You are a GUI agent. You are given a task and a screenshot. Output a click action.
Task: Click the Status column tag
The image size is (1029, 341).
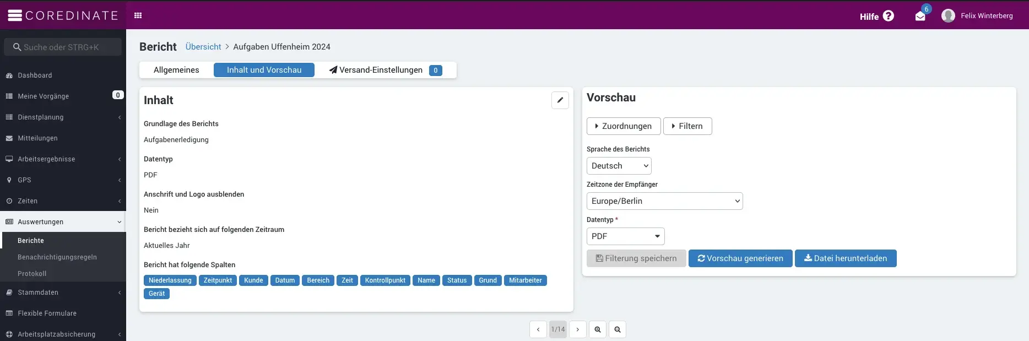457,280
